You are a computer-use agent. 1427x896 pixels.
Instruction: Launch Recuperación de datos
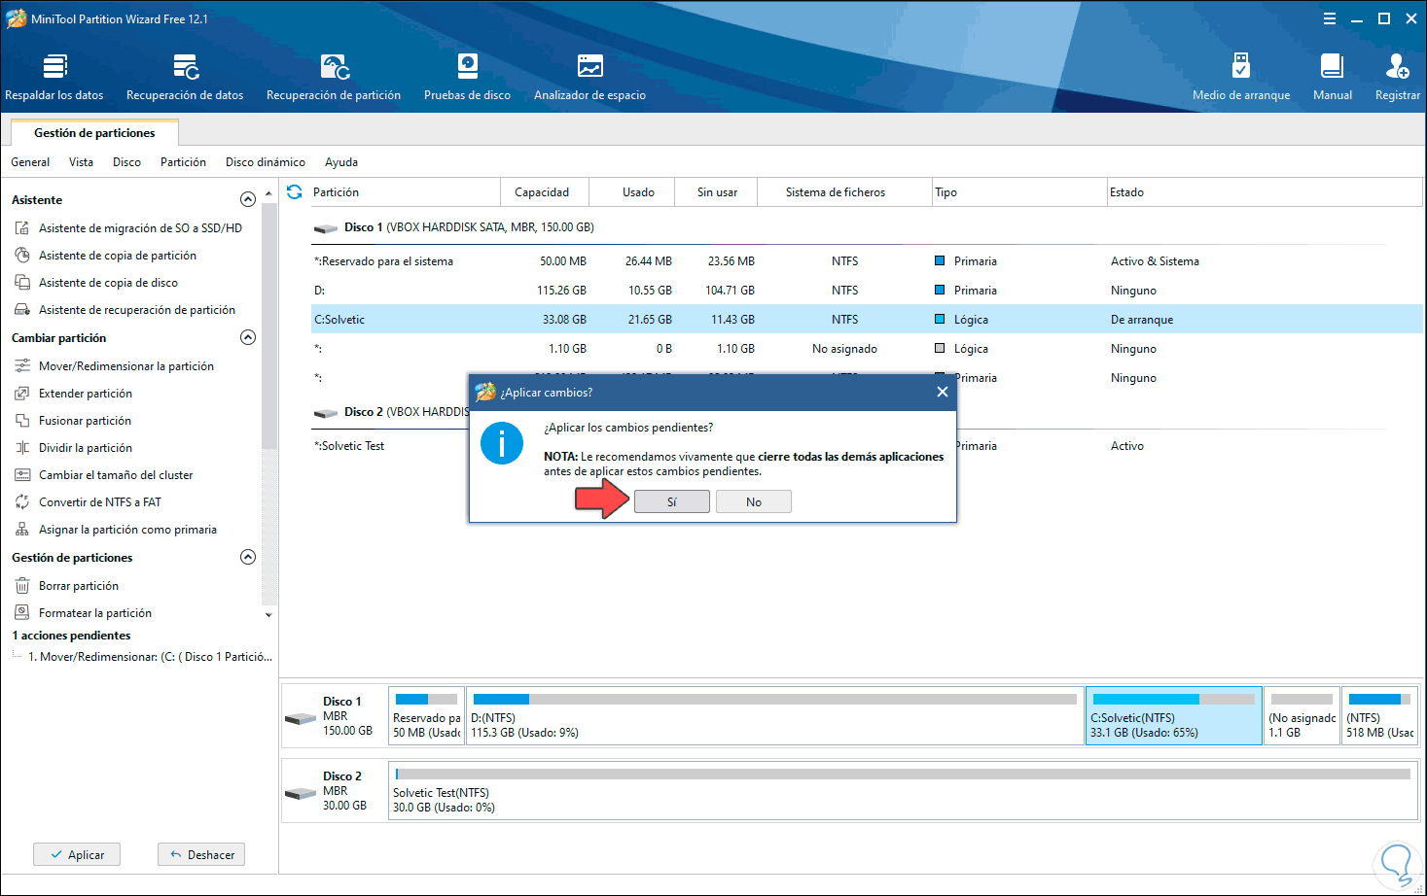pyautogui.click(x=185, y=78)
